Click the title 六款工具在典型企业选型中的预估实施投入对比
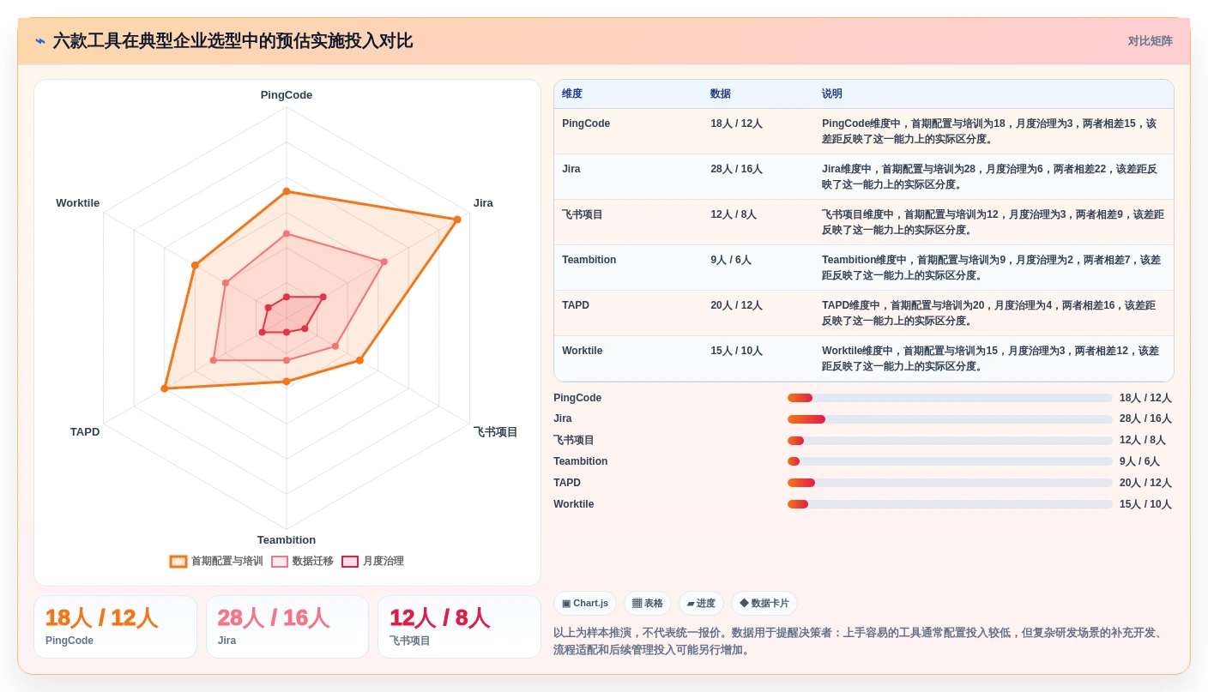This screenshot has width=1208, height=692. point(233,41)
